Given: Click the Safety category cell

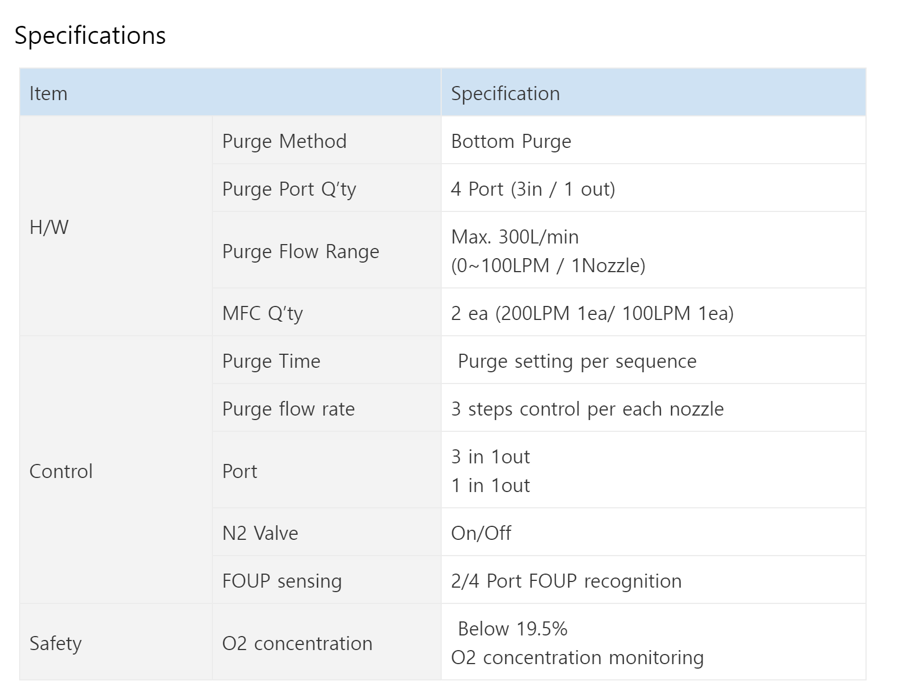Looking at the screenshot, I should pos(116,642).
